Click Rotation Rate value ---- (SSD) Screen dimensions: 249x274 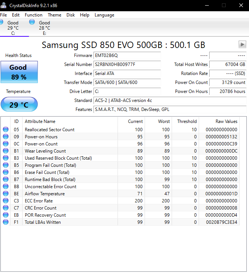click(228, 73)
